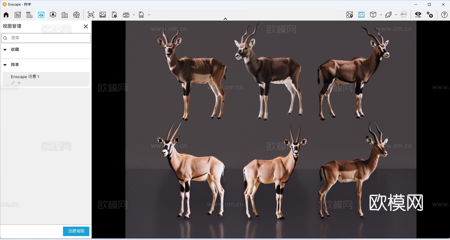The width and height of the screenshot is (450, 240).
Task: Click the magnifier search icon
Action: coord(5,38)
